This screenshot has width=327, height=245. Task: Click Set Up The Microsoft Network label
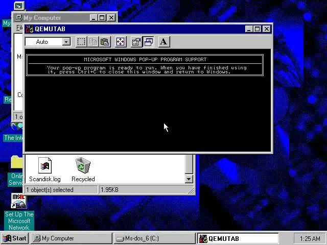19,221
